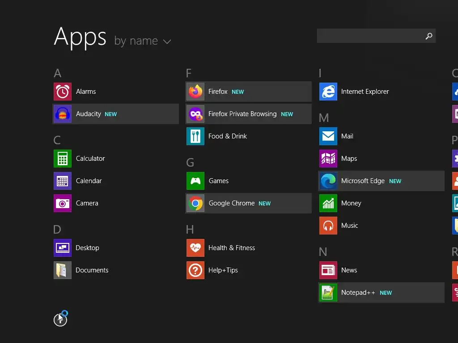Open the Documents folder icon
Image resolution: width=458 pixels, height=343 pixels.
click(63, 270)
